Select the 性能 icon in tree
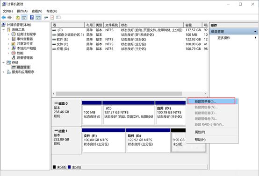This screenshot has height=176, width=259. pos(14,53)
